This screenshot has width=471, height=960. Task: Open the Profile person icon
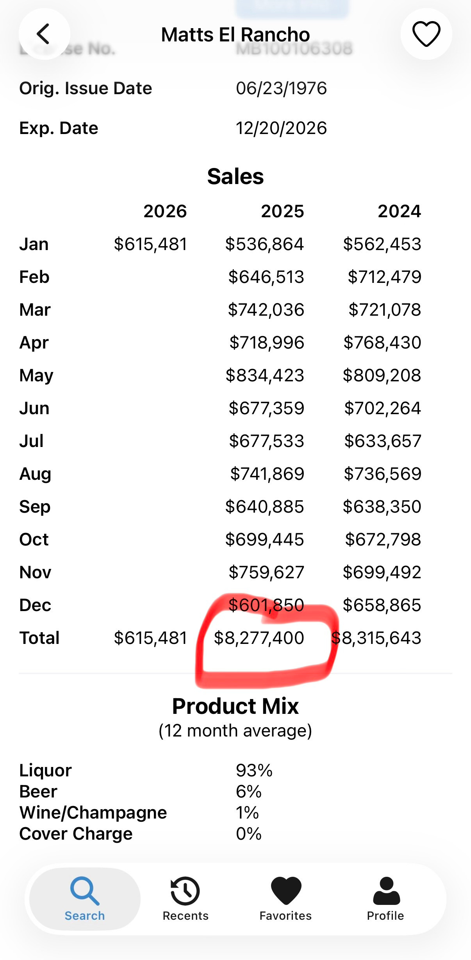tap(386, 891)
